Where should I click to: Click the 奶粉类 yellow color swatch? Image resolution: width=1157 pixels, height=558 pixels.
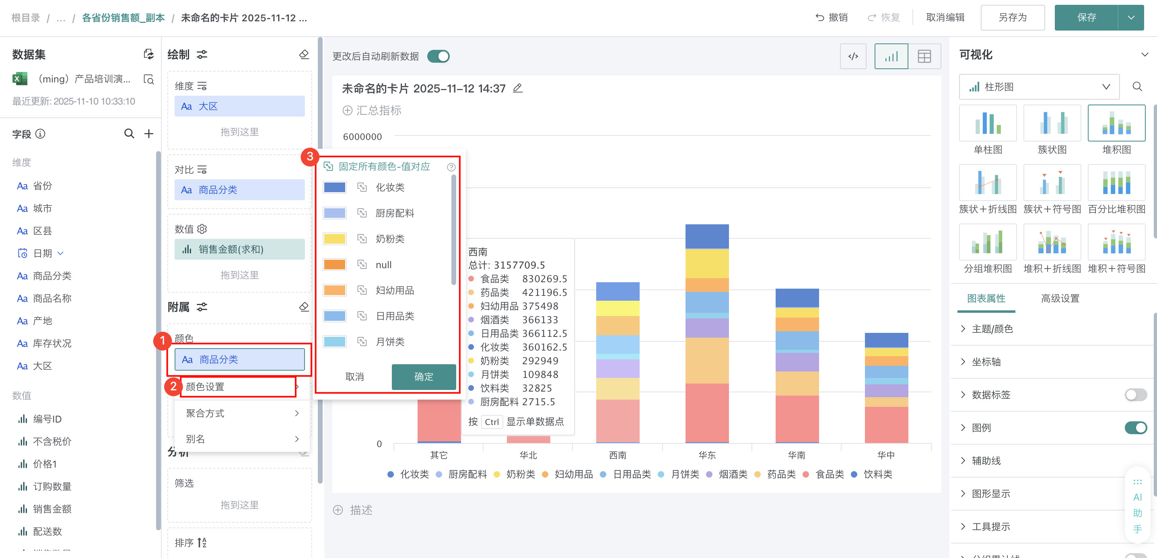coord(335,238)
